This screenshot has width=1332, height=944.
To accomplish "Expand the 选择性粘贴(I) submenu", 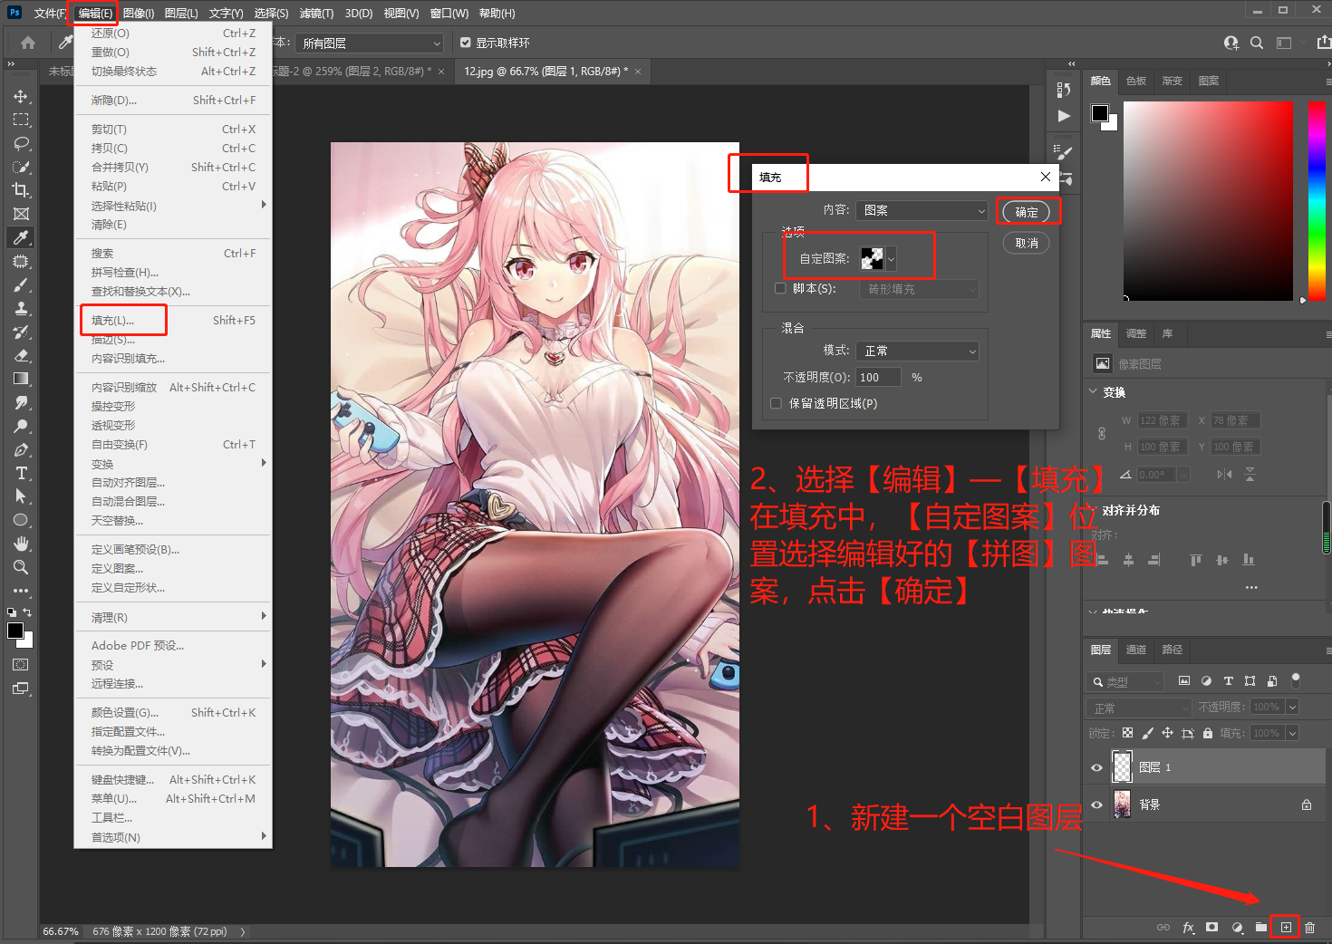I will pyautogui.click(x=173, y=206).
